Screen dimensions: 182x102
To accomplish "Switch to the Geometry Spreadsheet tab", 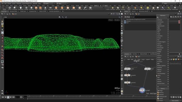I will pyautogui.click(x=54, y=11).
